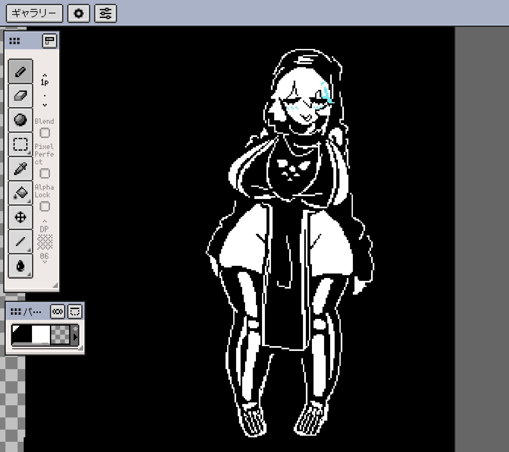
Task: Click the palette panel layout options icon
Action: tap(75, 312)
